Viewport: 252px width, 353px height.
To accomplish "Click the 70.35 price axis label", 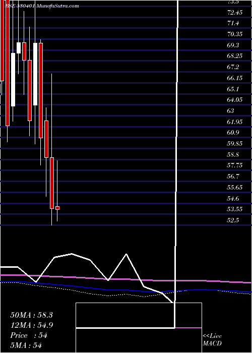I will coord(235,34).
